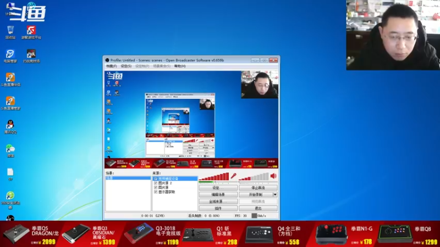
Task: Select the 约战竞技场 desktop shortcut
Action: click(31, 56)
